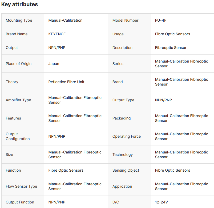Click the Theory label cell
This screenshot has height=208, width=214.
point(12,82)
